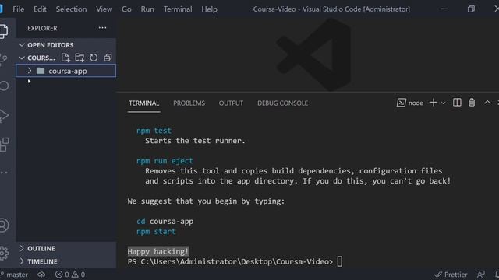This screenshot has width=499, height=280.
Task: Click 'cd coursa-app' text in terminal
Action: tap(165, 221)
